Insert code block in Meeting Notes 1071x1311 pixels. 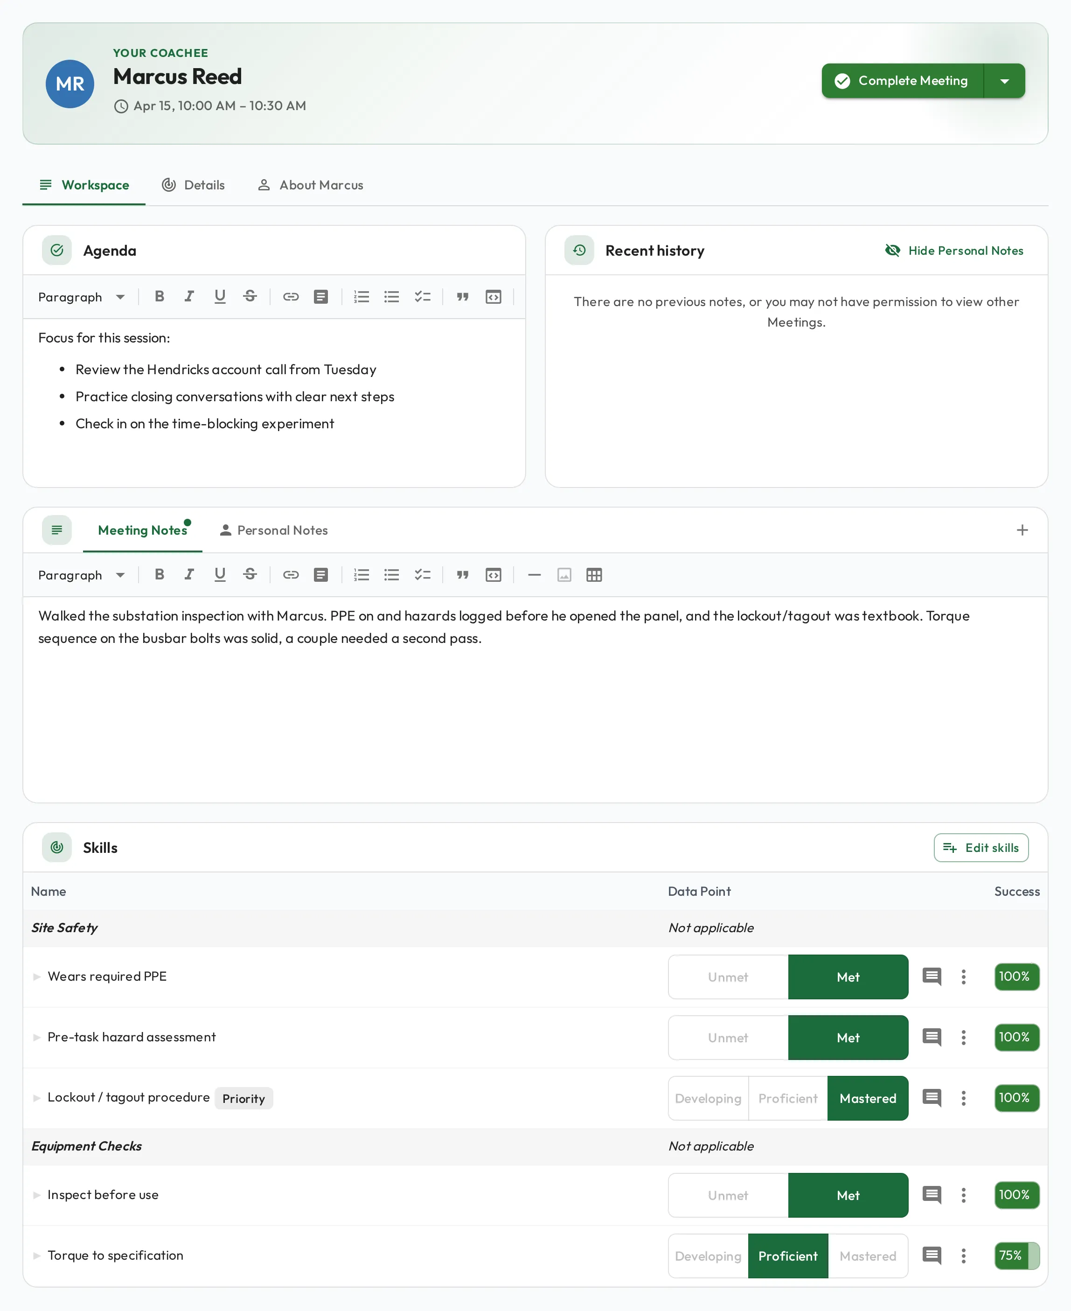coord(494,575)
